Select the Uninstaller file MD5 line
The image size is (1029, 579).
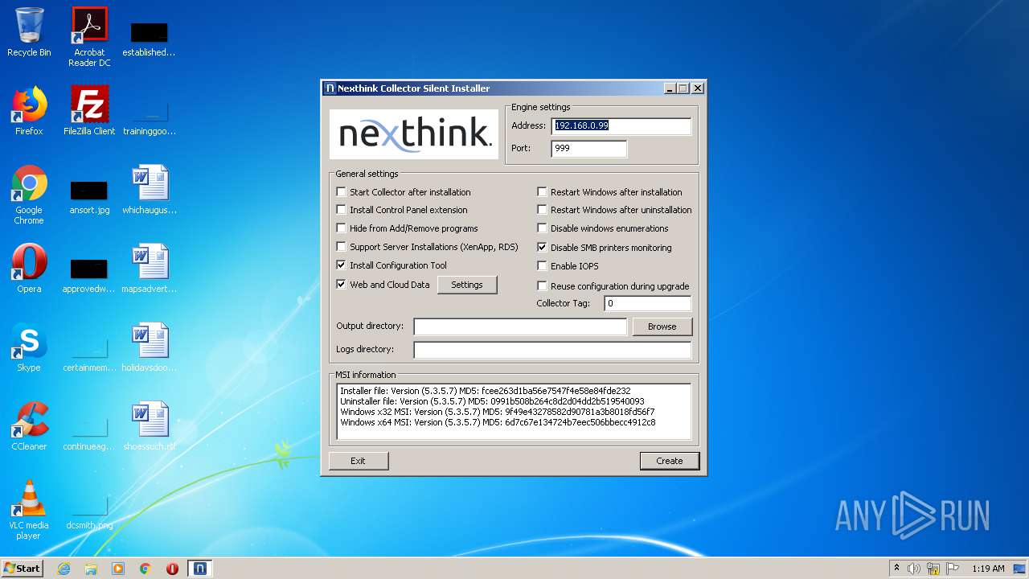(492, 401)
